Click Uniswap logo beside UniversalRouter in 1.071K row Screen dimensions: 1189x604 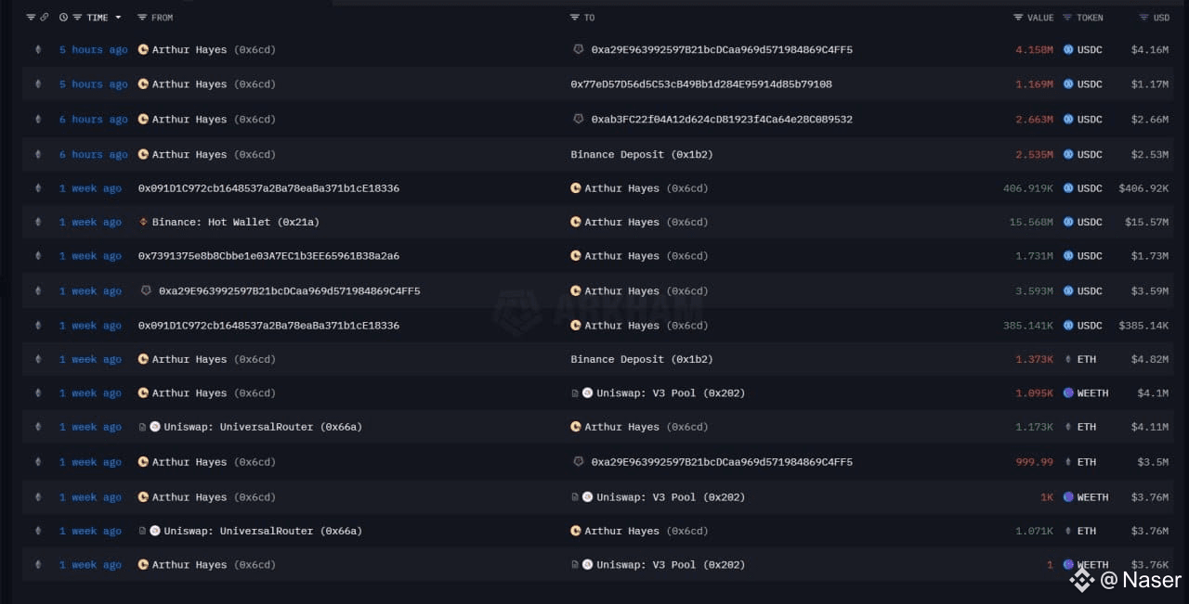[x=154, y=532]
